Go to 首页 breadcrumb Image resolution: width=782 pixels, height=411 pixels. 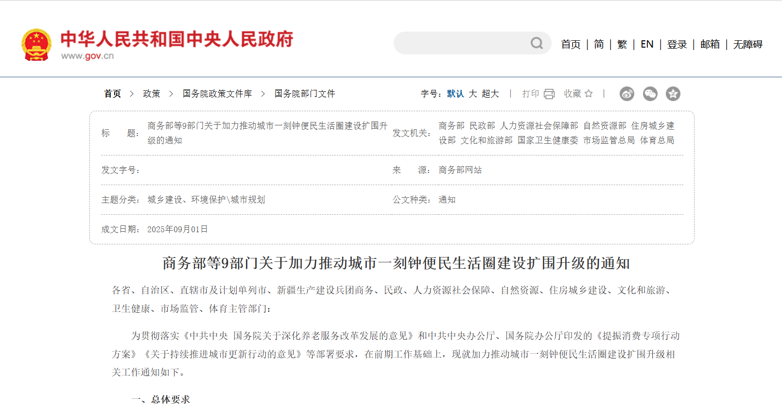[112, 94]
